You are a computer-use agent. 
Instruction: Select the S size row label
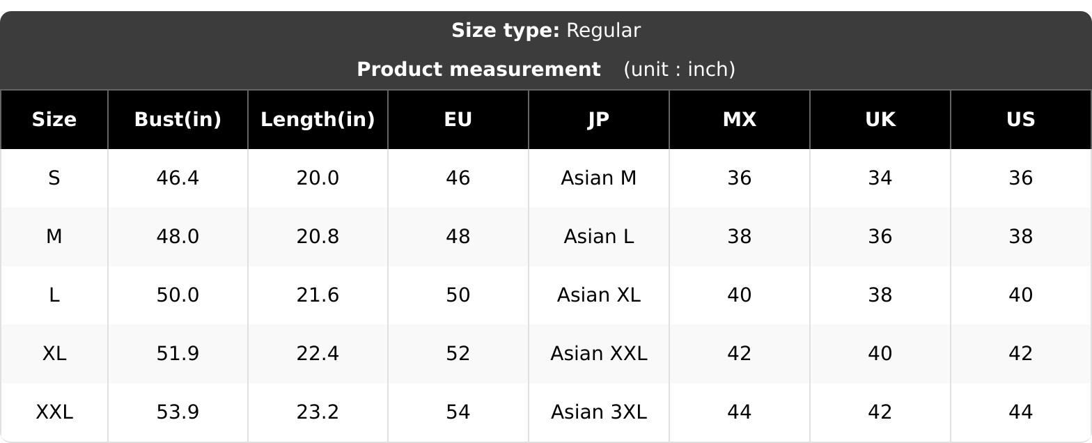pyautogui.click(x=54, y=178)
